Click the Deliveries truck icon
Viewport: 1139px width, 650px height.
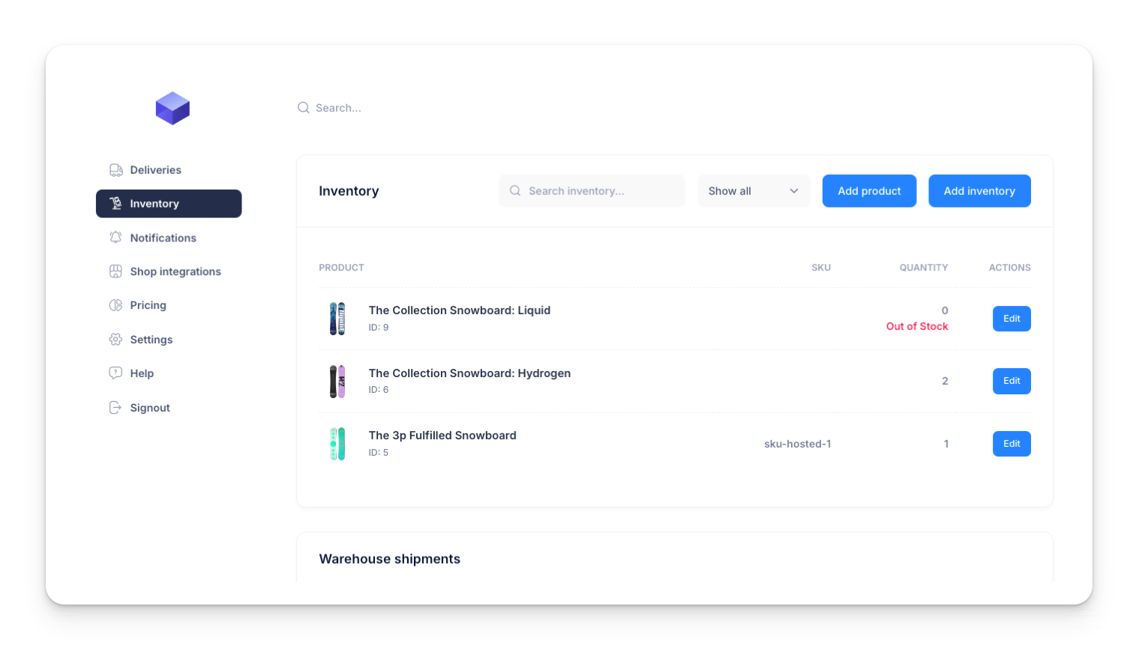[115, 170]
